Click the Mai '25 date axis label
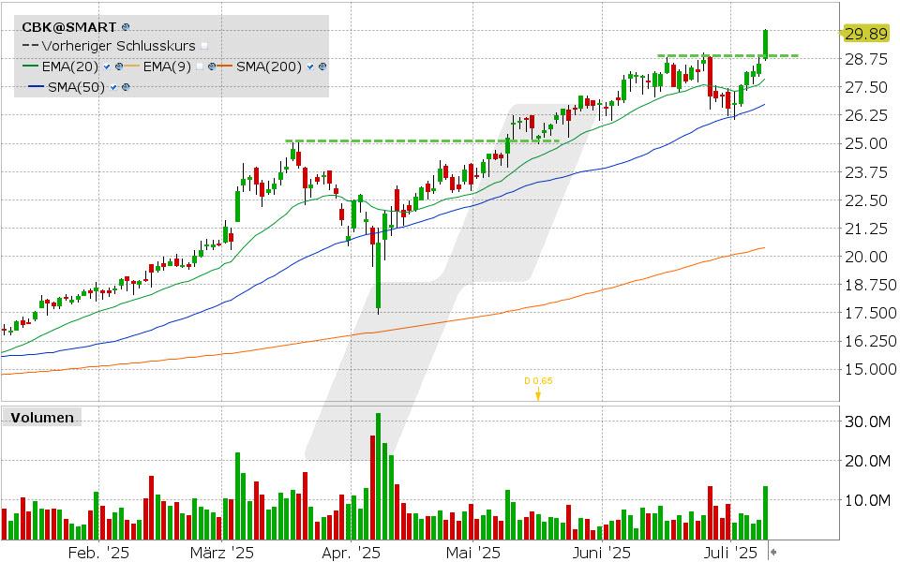 (472, 553)
